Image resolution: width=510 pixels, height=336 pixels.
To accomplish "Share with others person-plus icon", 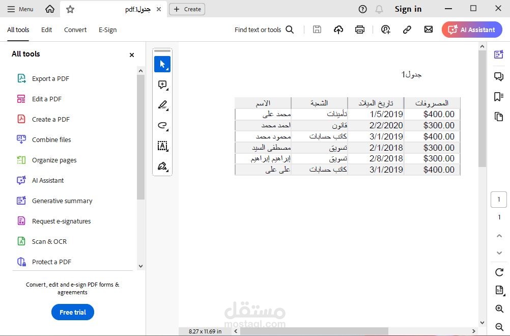I will point(386,30).
